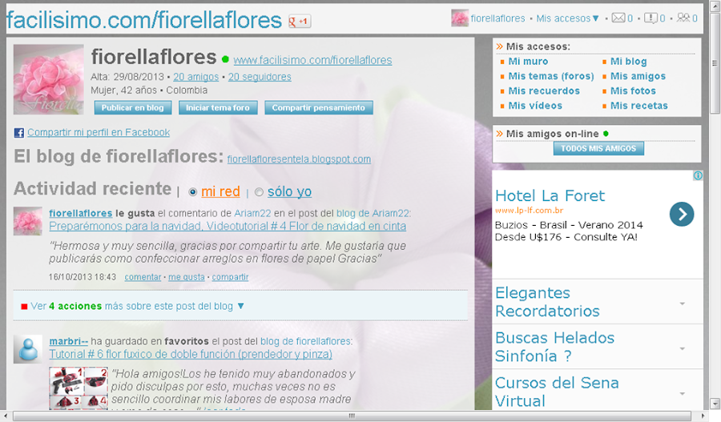721x422 pixels.
Task: Click fiorellaflores name in activity entry
Action: tap(80, 213)
